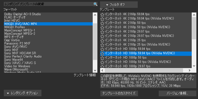Screen dimensions: 198x99
Task: Open the バージョン情報 dialog
Action: [178, 93]
